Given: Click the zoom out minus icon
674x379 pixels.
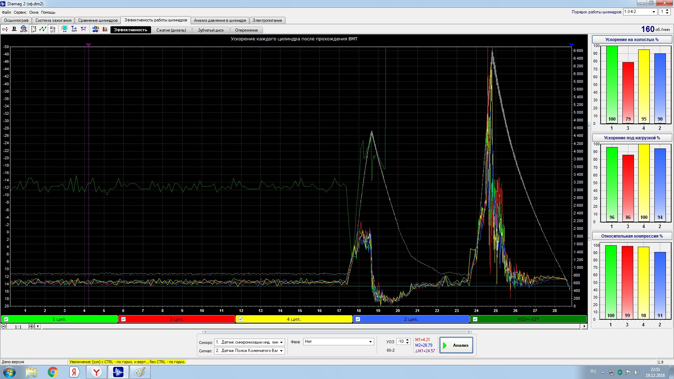Looking at the screenshot, I should point(4,326).
